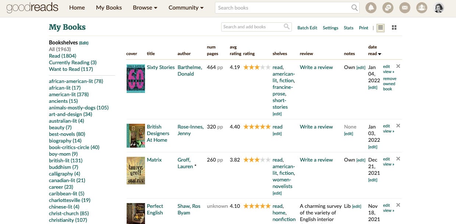Sort by the avg rating column header
This screenshot has height=224, width=456.
[x=236, y=50]
